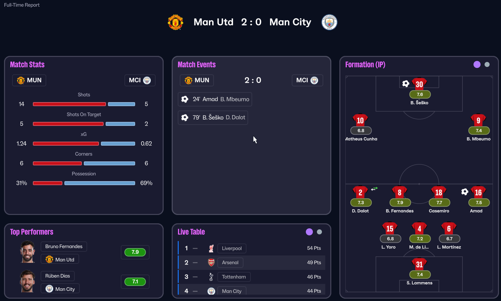
Task: Click the football icon on 24' goal event
Action: pyautogui.click(x=185, y=99)
